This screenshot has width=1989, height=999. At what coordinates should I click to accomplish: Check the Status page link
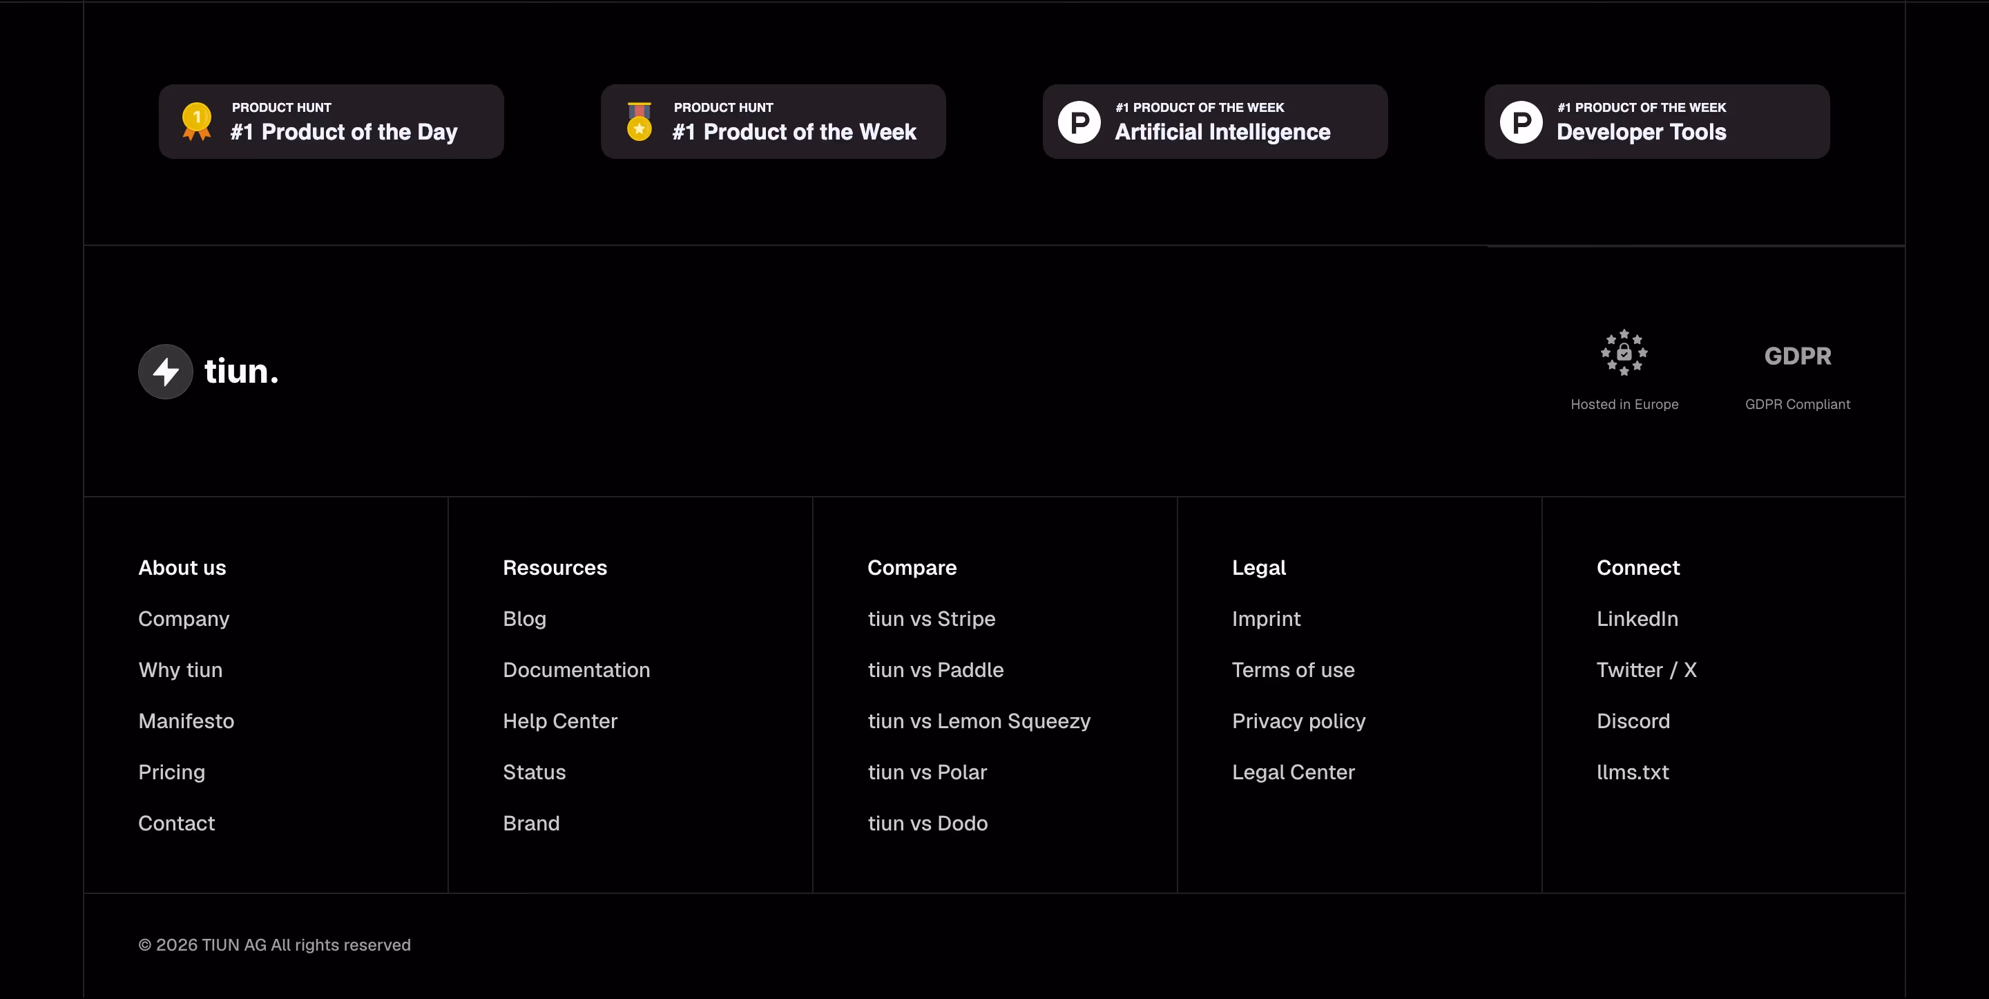[x=535, y=772]
